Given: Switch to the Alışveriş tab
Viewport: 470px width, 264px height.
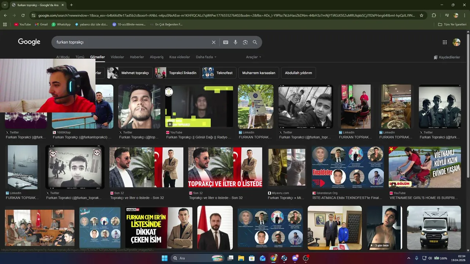Looking at the screenshot, I should 157,57.
